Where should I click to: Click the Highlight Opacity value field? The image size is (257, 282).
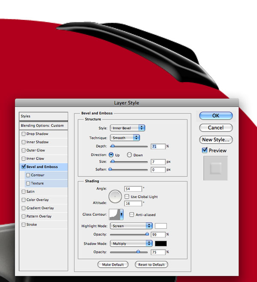click(x=158, y=234)
